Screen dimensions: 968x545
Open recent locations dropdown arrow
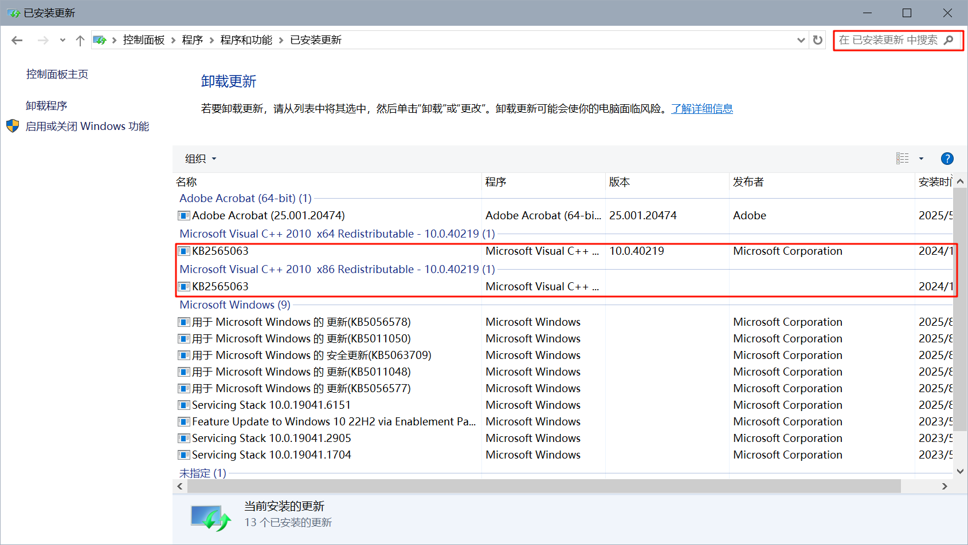62,40
